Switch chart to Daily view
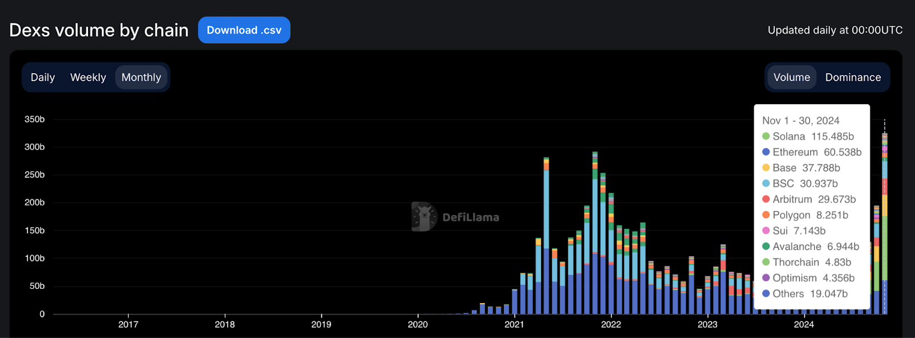This screenshot has height=338, width=915. 43,77
